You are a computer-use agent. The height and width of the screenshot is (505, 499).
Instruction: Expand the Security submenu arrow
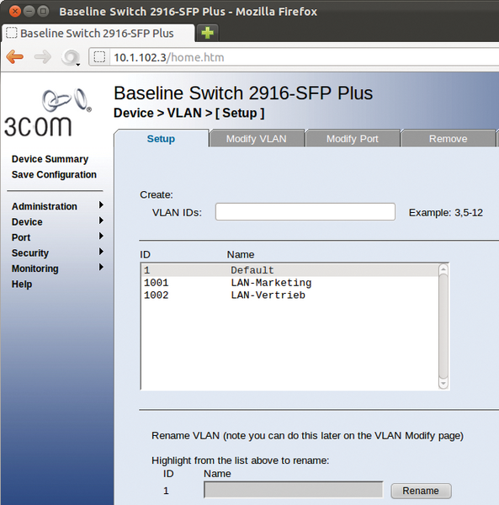tap(101, 252)
